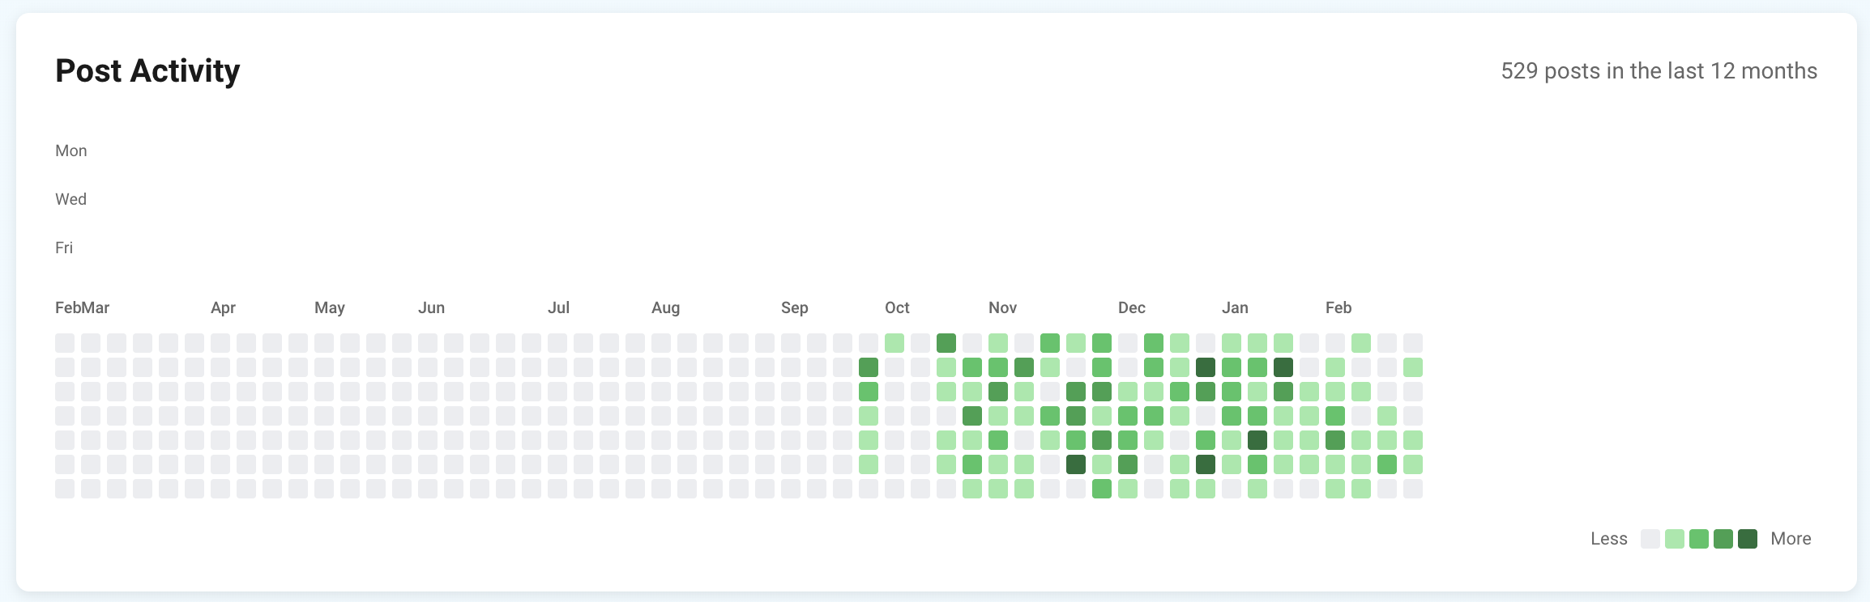The image size is (1870, 602).
Task: Jump to the May month label
Action: point(330,307)
